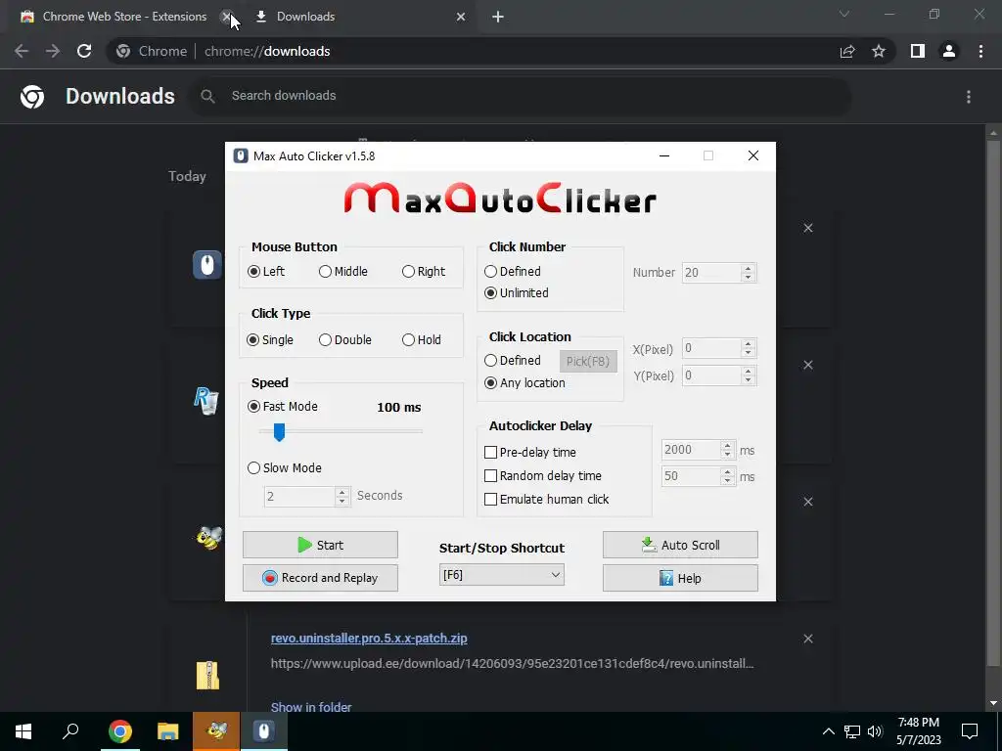
Task: Enable Pre-delay time checkbox
Action: click(x=491, y=452)
